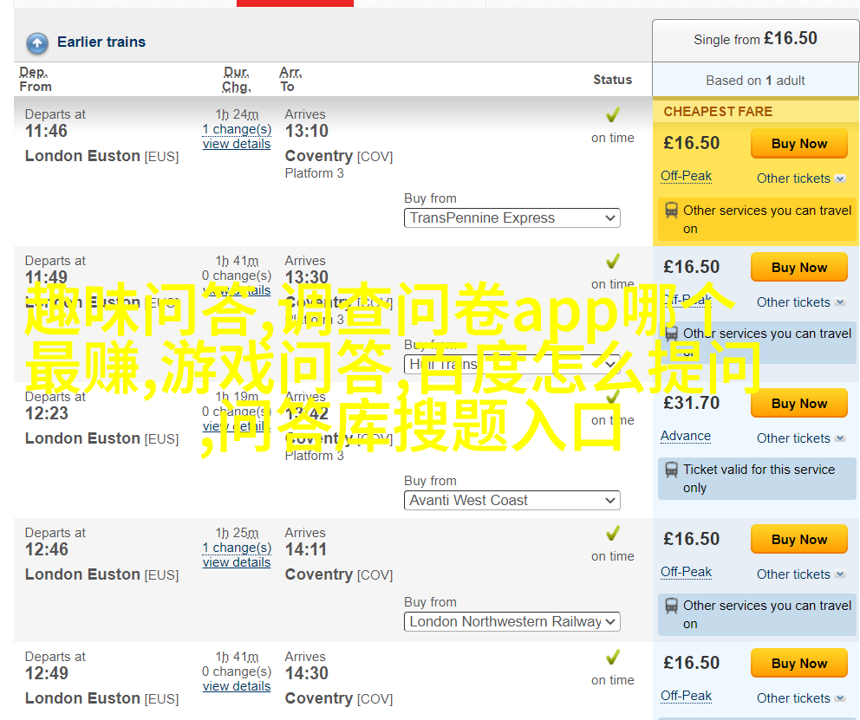Click the 12:23 departure time
Viewport: 860px width, 720px height.
[x=47, y=413]
